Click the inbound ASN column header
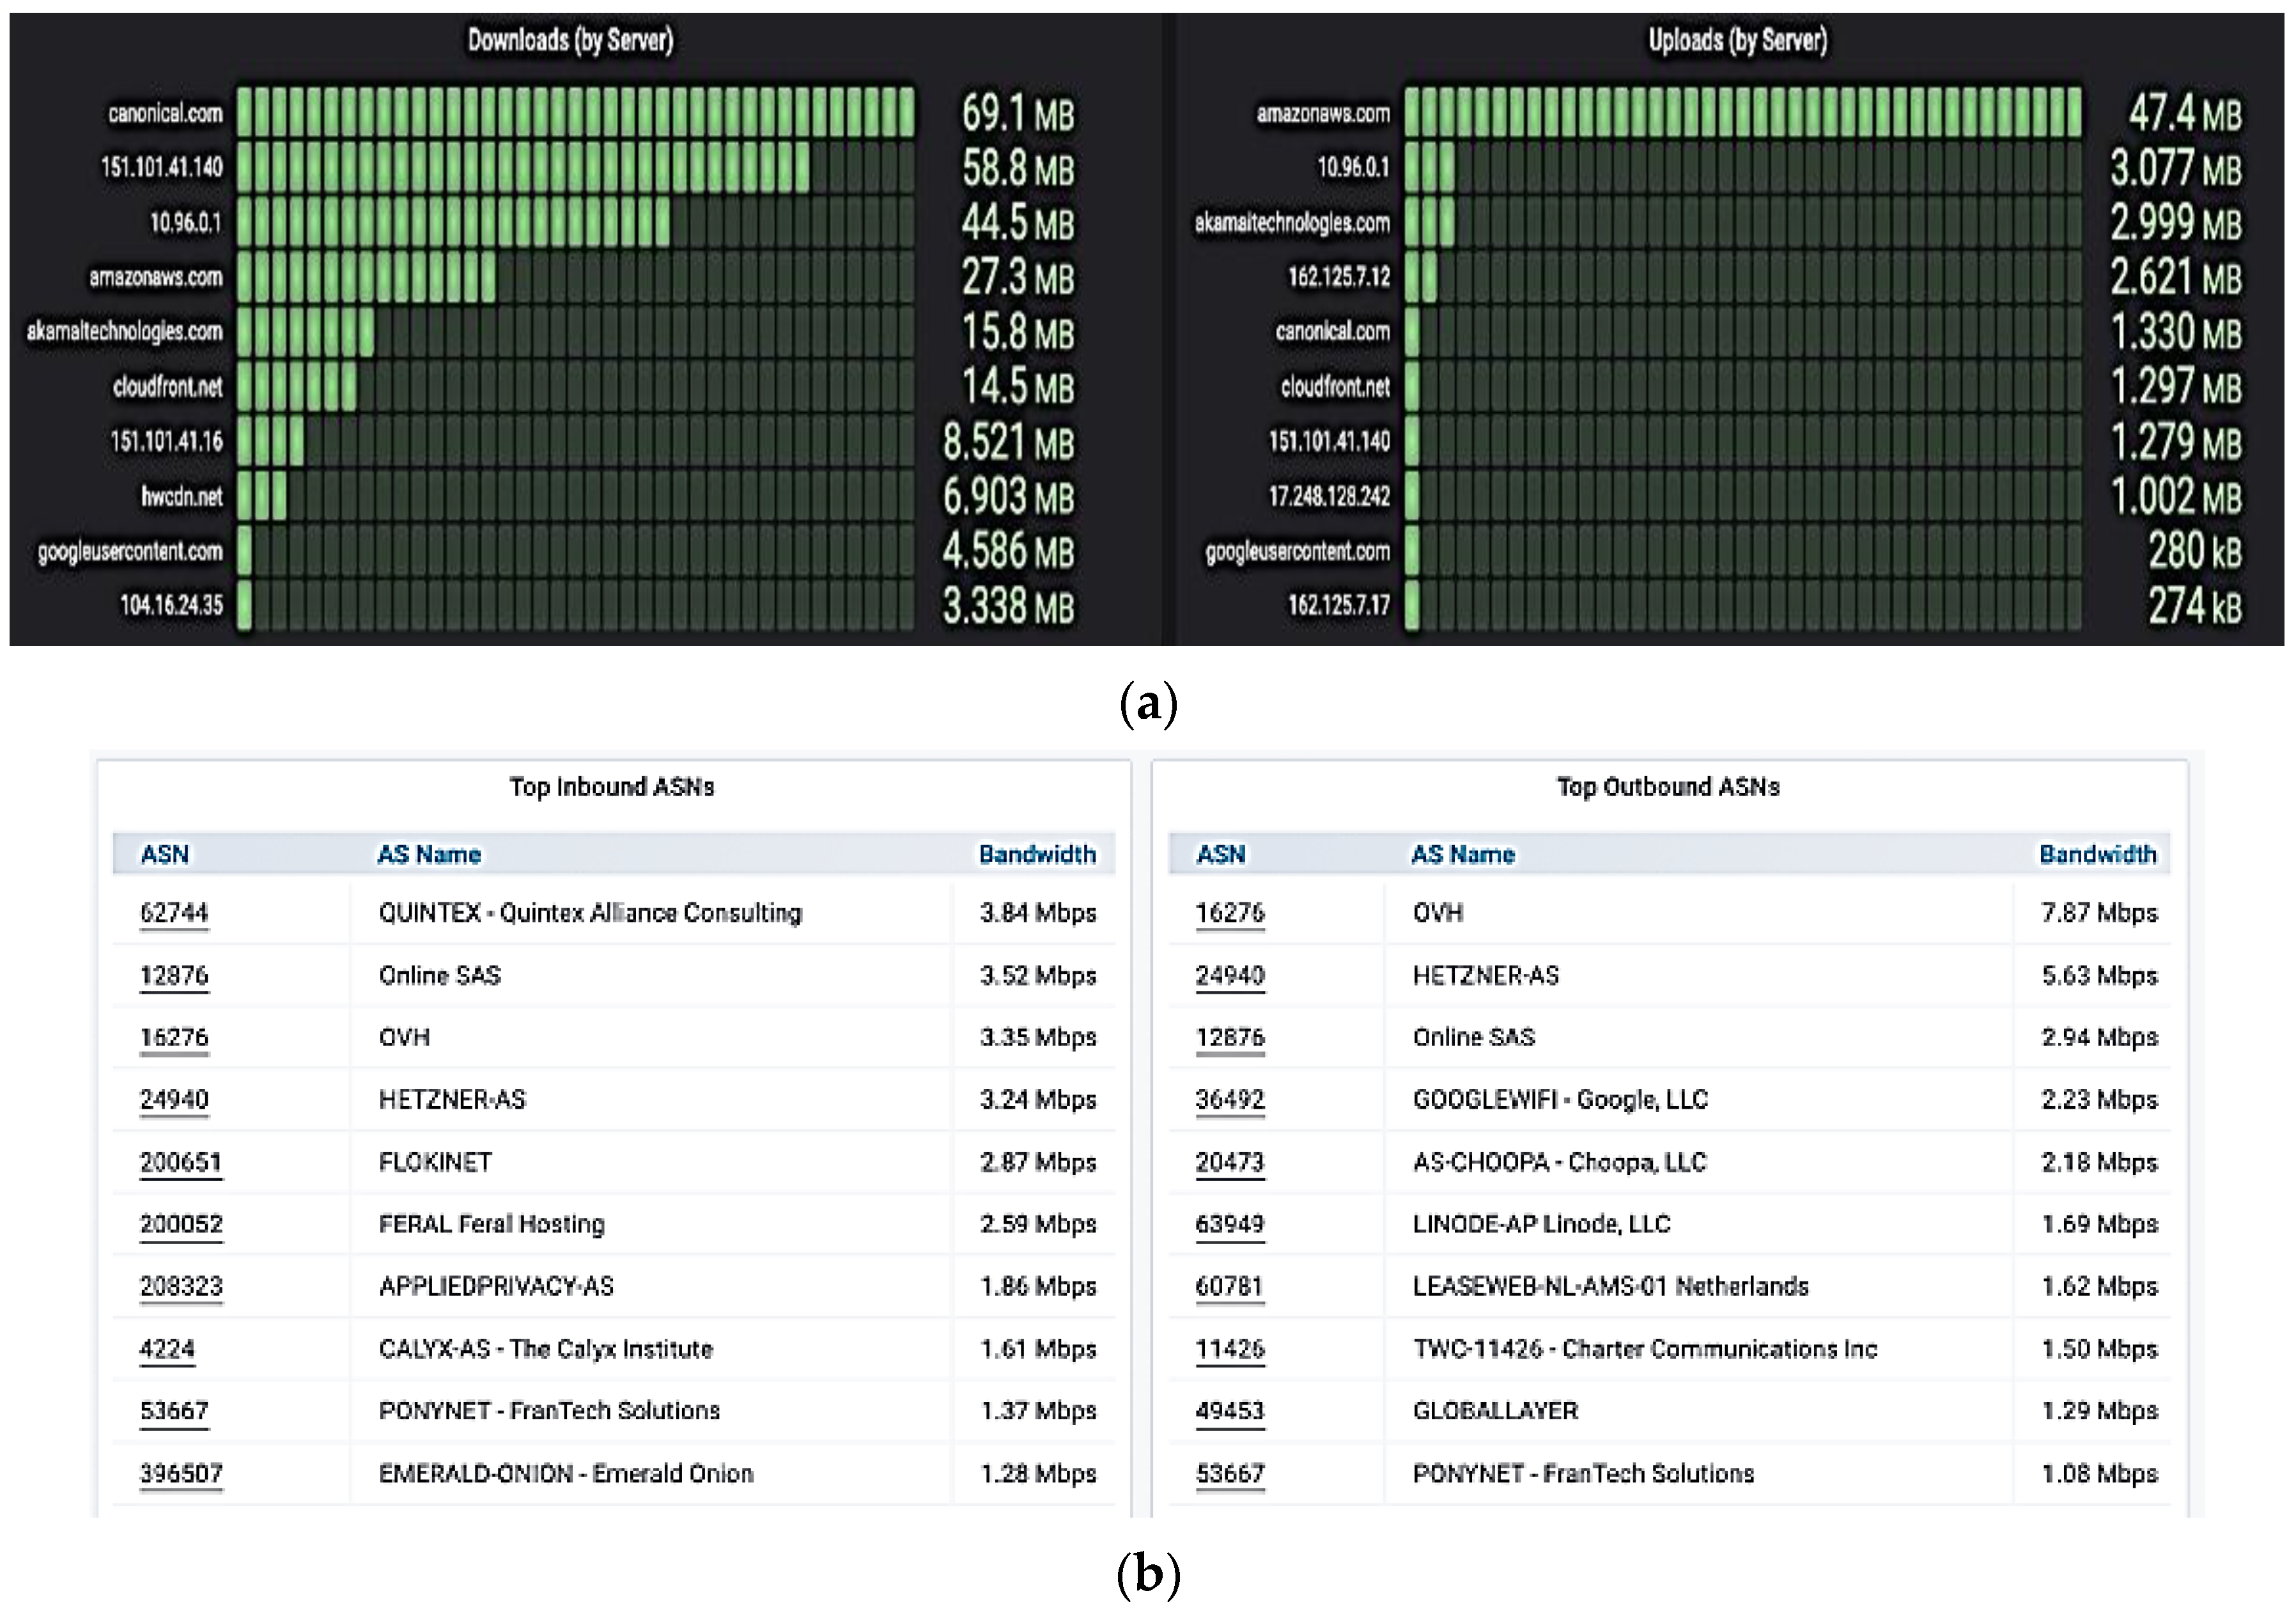This screenshot has height=1618, width=2296. tap(165, 854)
